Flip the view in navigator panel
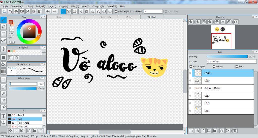The image size is (258, 138). click(236, 22)
